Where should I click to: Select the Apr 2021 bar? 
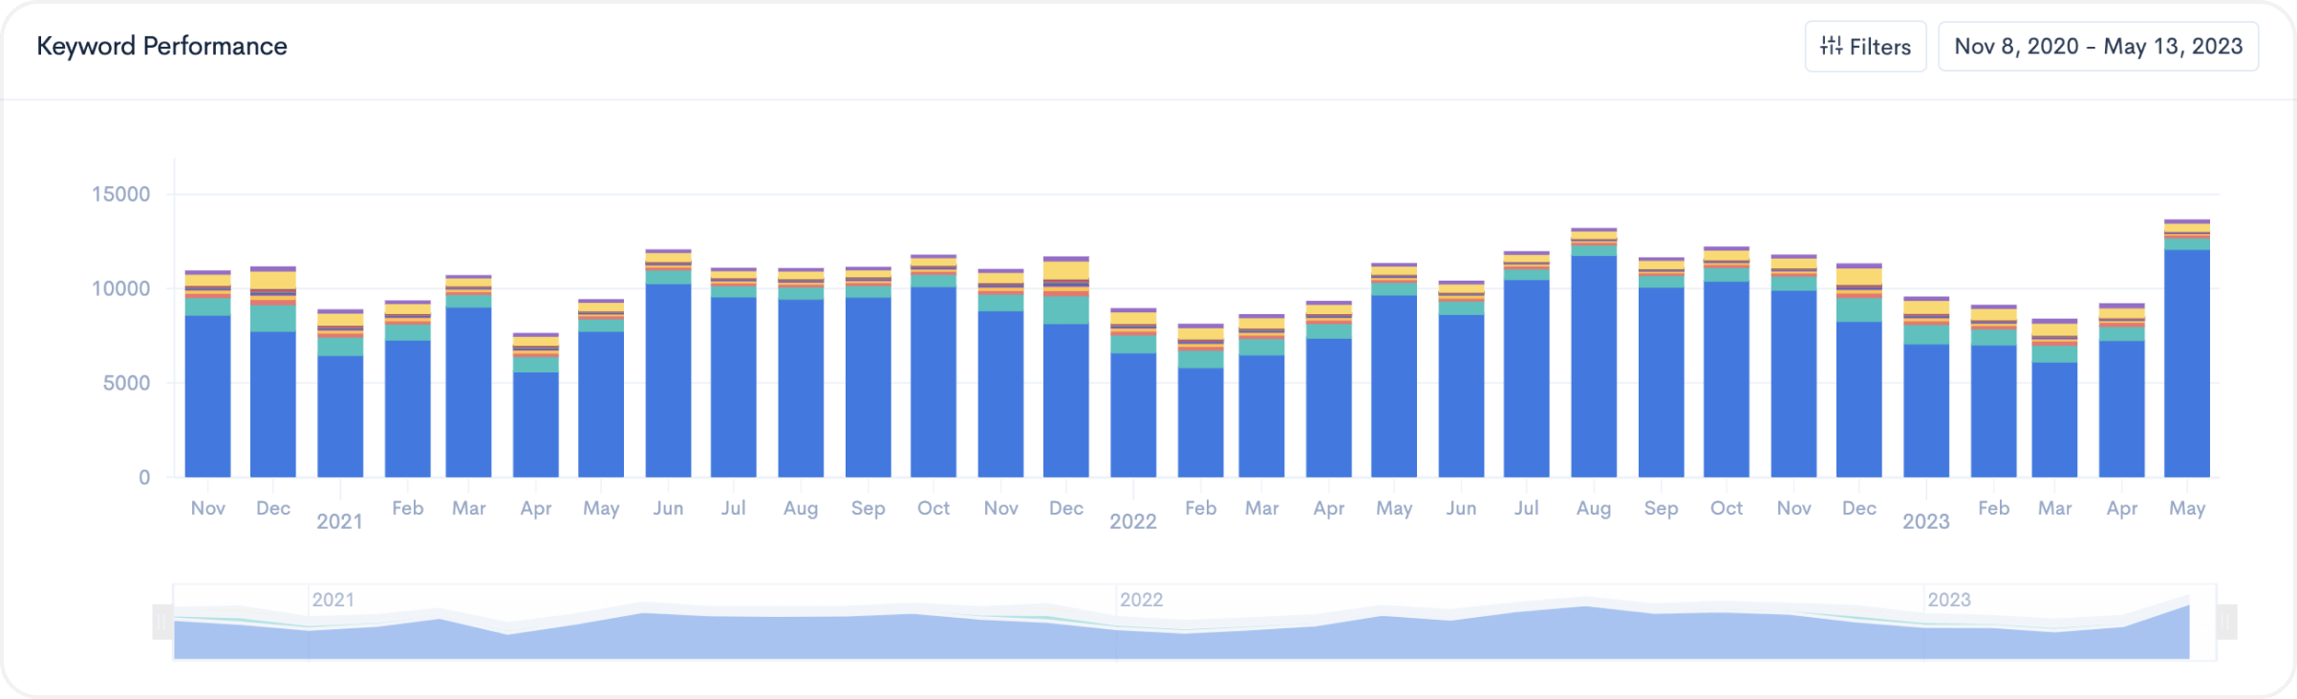coord(536,405)
